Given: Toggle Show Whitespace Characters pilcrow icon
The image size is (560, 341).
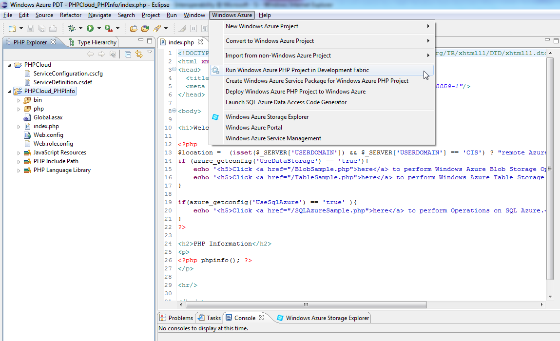Looking at the screenshot, I should point(204,28).
